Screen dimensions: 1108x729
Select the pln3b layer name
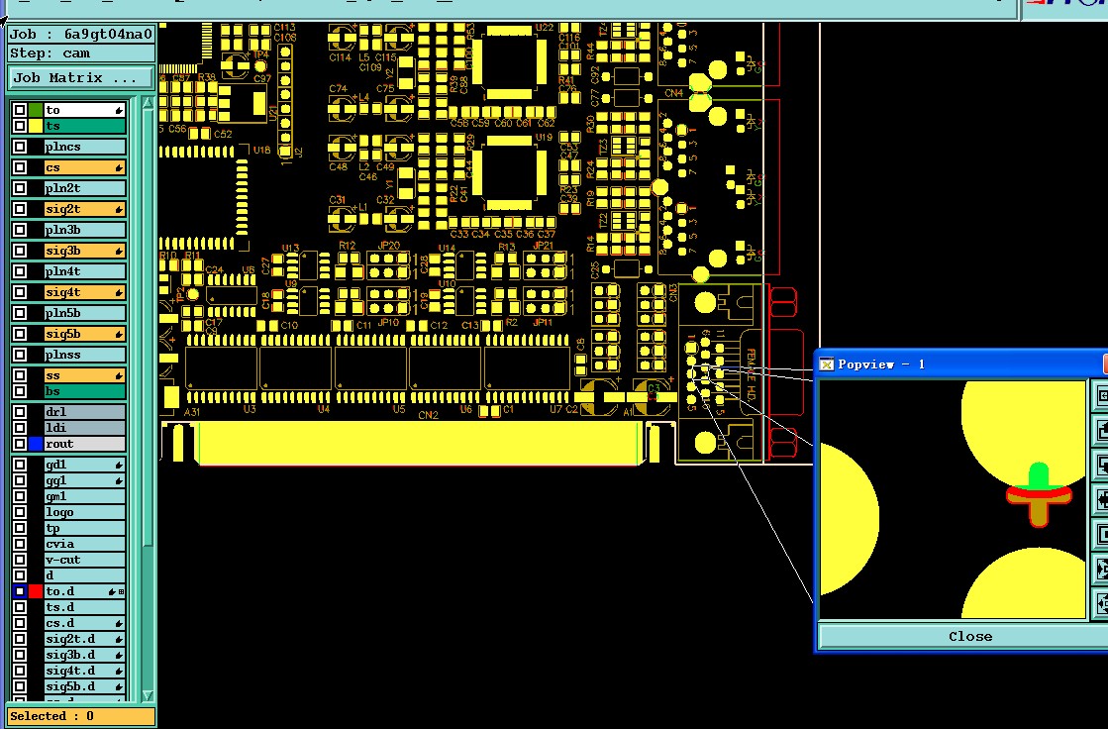(85, 230)
